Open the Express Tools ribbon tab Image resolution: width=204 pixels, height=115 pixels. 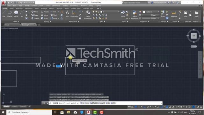76,9
